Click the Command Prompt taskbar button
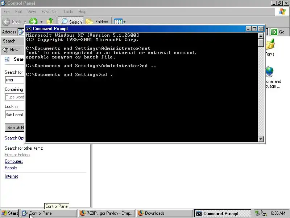 point(222,213)
